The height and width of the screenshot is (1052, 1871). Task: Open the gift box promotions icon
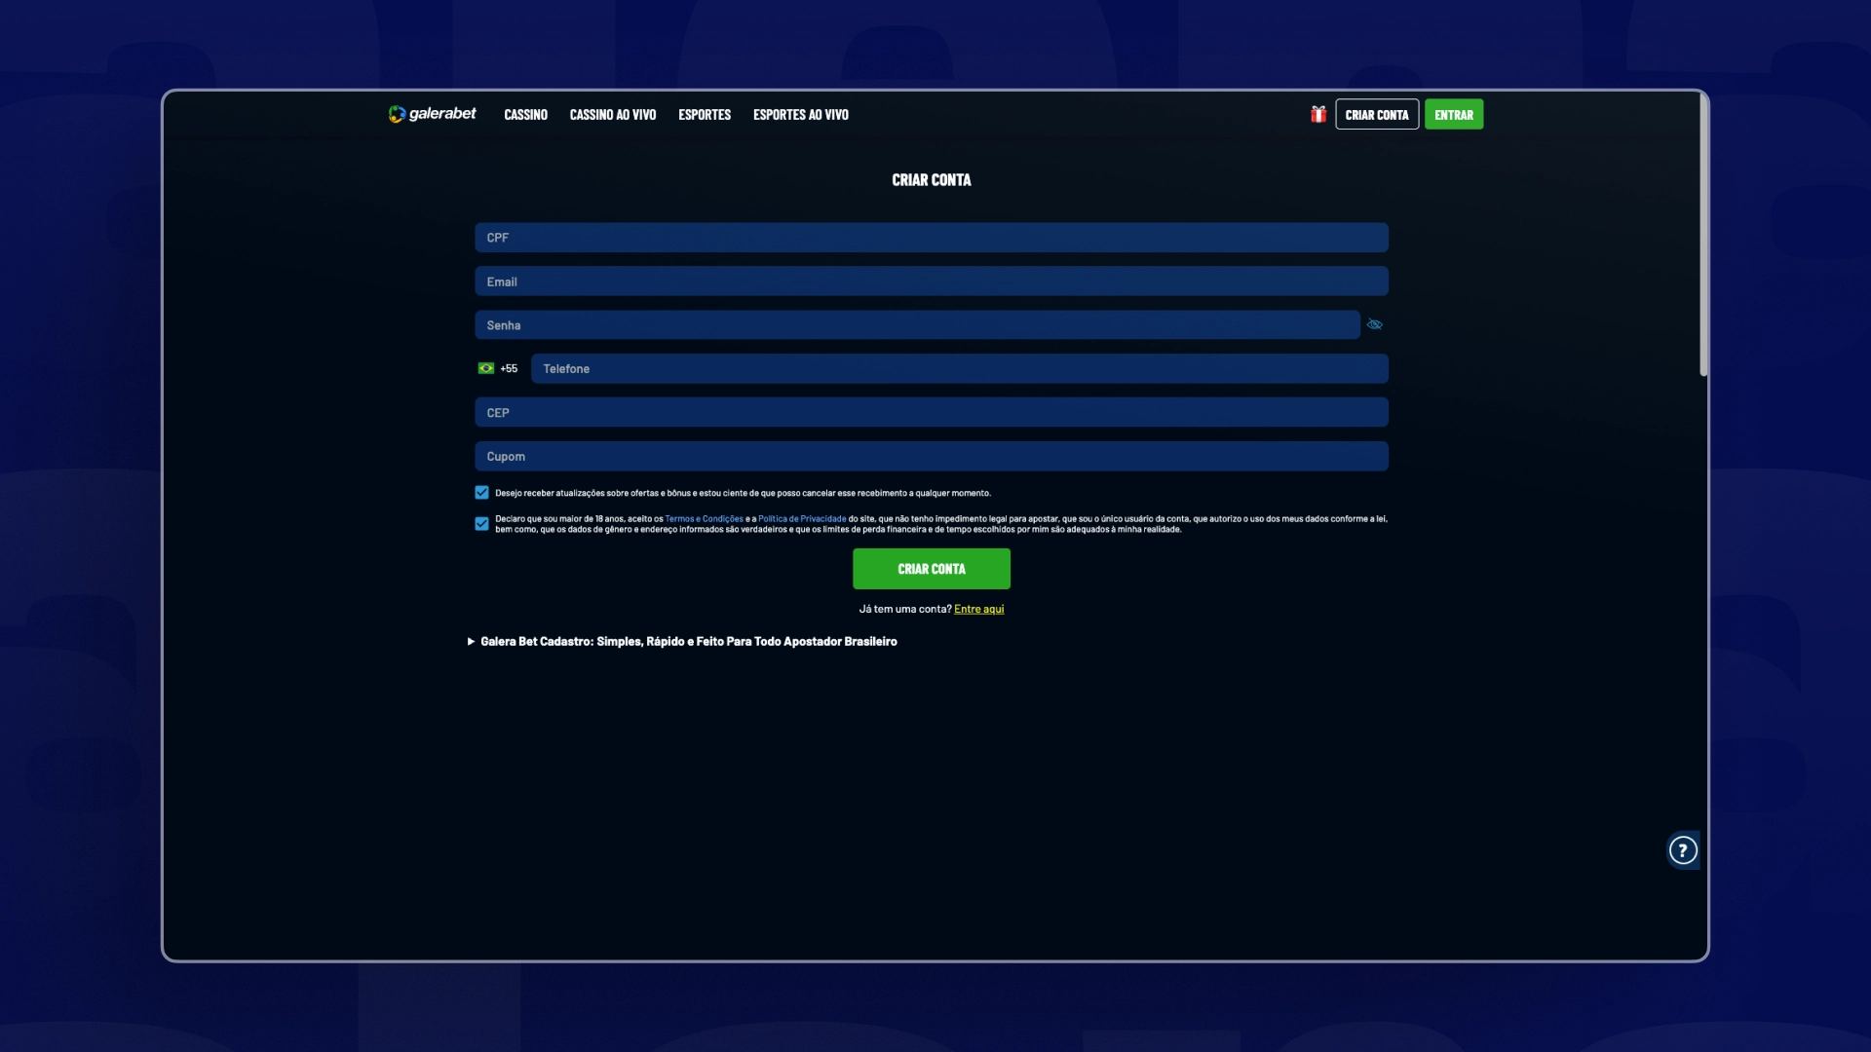click(1318, 114)
